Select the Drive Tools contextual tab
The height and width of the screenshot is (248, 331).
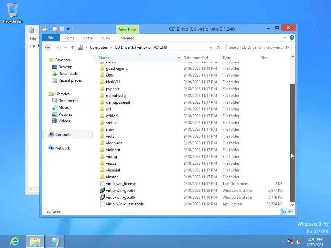click(127, 29)
